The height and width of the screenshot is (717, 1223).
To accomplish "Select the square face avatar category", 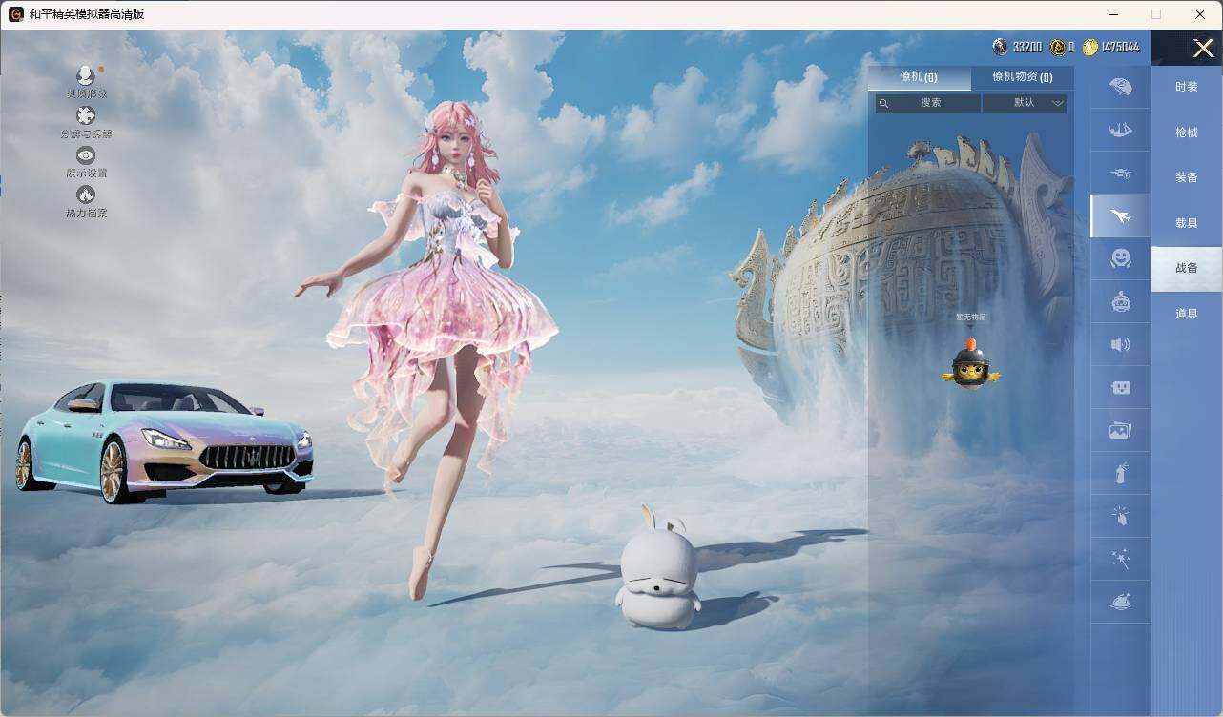I will coord(1120,388).
